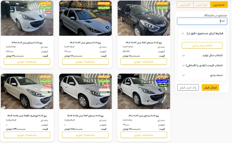Click title of Peugeot 207 automatic TU5P 1404
This screenshot has height=143, width=232.
click(x=27, y=116)
